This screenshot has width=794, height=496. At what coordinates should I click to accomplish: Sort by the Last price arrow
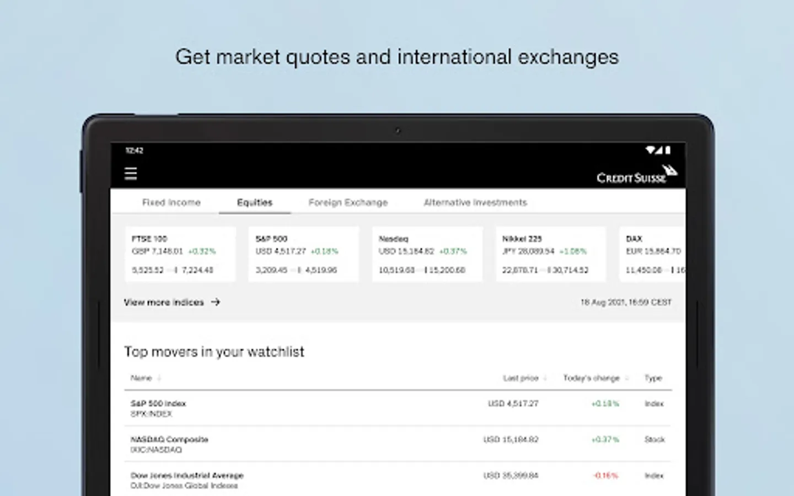545,378
